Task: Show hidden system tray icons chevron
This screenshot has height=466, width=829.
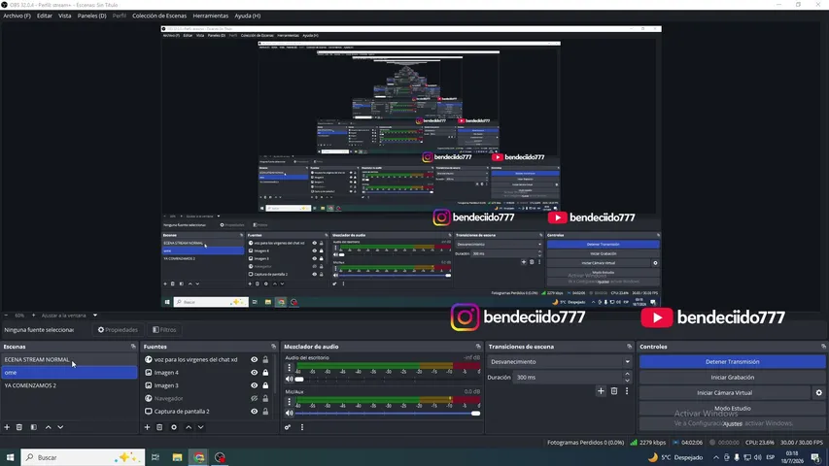Action: point(716,457)
